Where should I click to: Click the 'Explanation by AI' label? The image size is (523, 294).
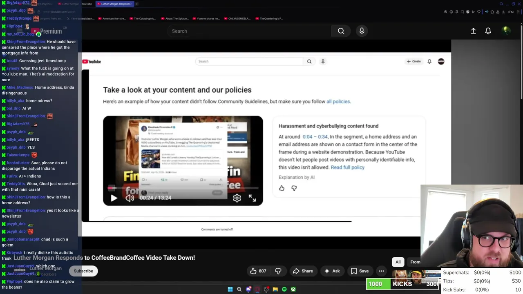click(296, 178)
